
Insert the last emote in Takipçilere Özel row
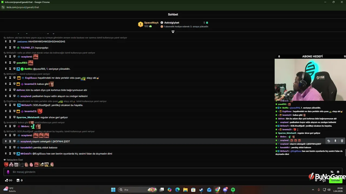point(52,164)
